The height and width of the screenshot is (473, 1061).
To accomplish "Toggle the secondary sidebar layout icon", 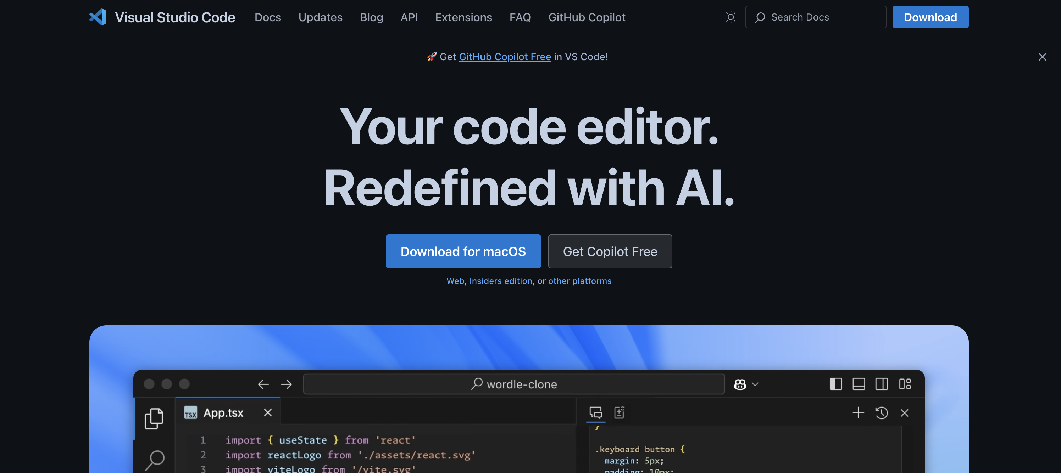I will [x=882, y=384].
